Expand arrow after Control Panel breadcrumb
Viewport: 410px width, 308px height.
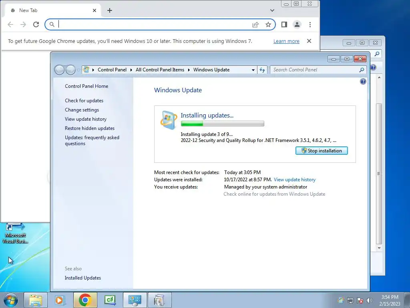(x=131, y=70)
